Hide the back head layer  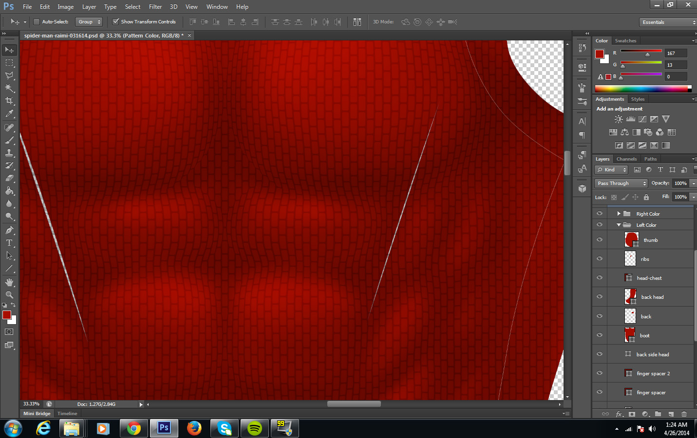(x=600, y=297)
